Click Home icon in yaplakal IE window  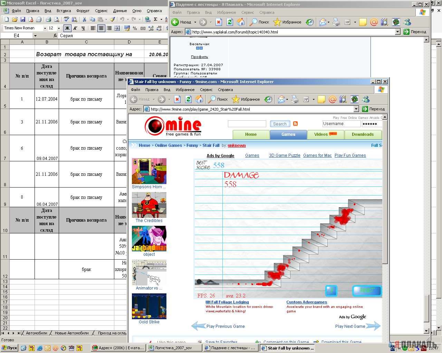click(241, 22)
